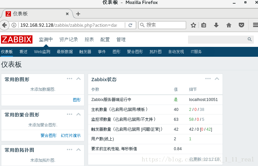Select the 事件 submenu tab
Viewport: 258px width, 166px height.
pos(102,52)
